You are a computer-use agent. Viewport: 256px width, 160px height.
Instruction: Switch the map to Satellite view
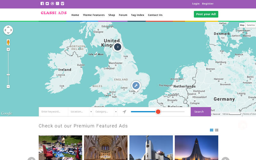coord(251,25)
